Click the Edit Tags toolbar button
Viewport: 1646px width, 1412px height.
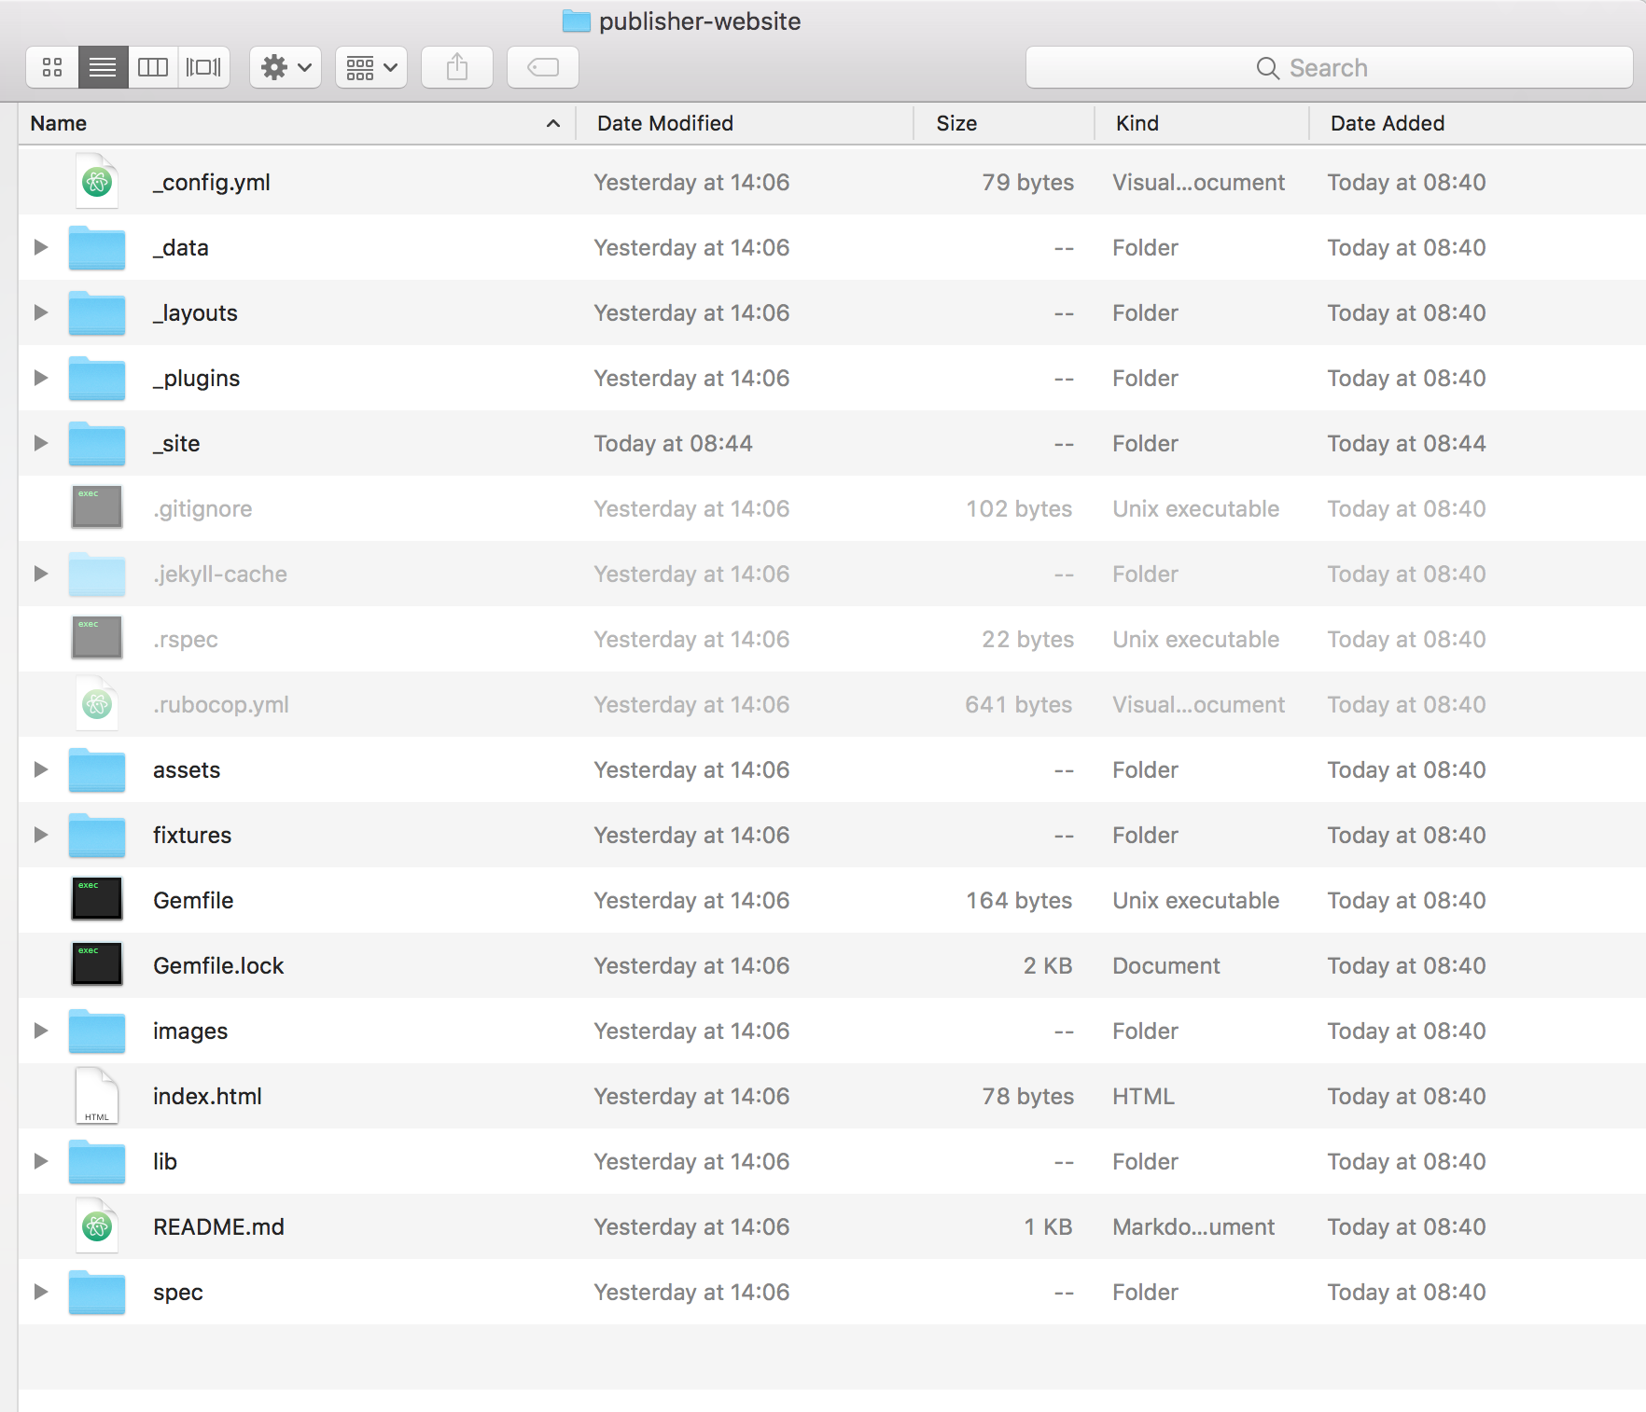[x=543, y=67]
